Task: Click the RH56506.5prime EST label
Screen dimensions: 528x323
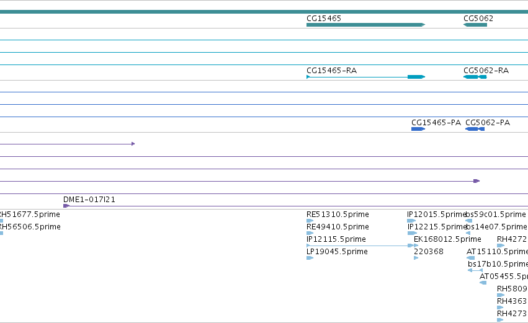Action: [30, 227]
